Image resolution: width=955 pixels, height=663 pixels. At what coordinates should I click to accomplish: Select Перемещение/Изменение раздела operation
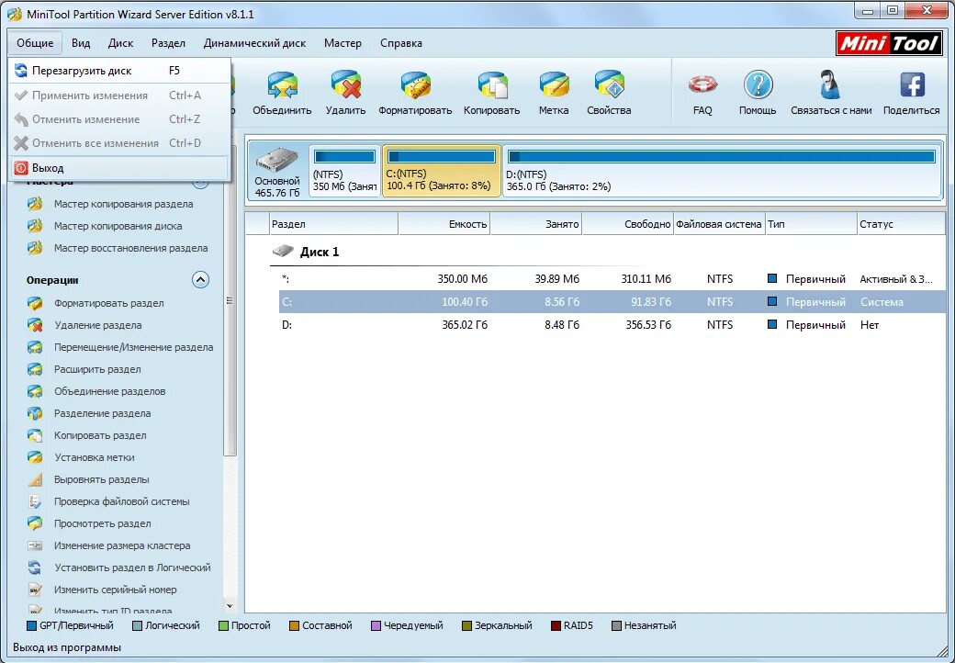pyautogui.click(x=133, y=347)
